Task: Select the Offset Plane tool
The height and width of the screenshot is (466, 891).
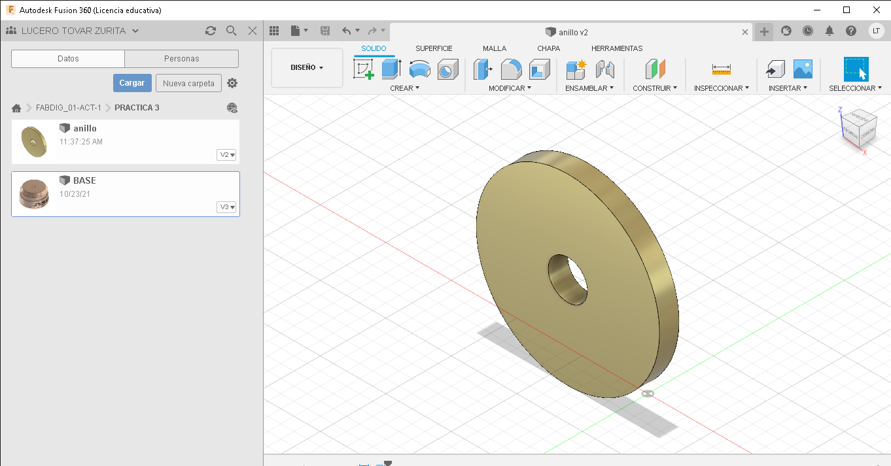Action: pos(655,69)
